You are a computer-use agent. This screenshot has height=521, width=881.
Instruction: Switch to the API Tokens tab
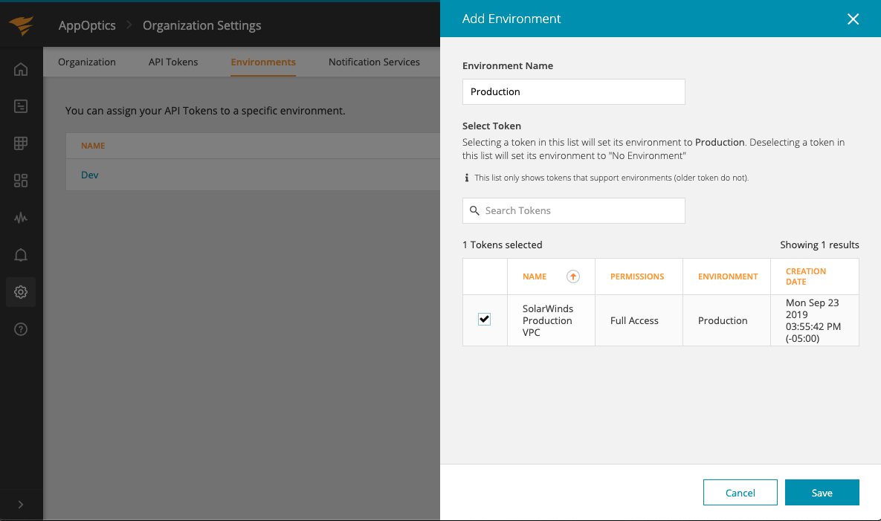[173, 62]
